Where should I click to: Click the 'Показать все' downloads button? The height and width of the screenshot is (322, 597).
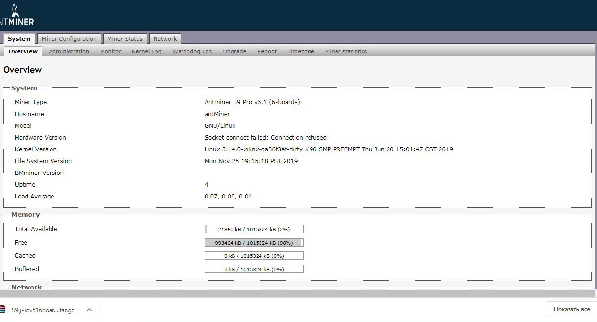point(571,309)
